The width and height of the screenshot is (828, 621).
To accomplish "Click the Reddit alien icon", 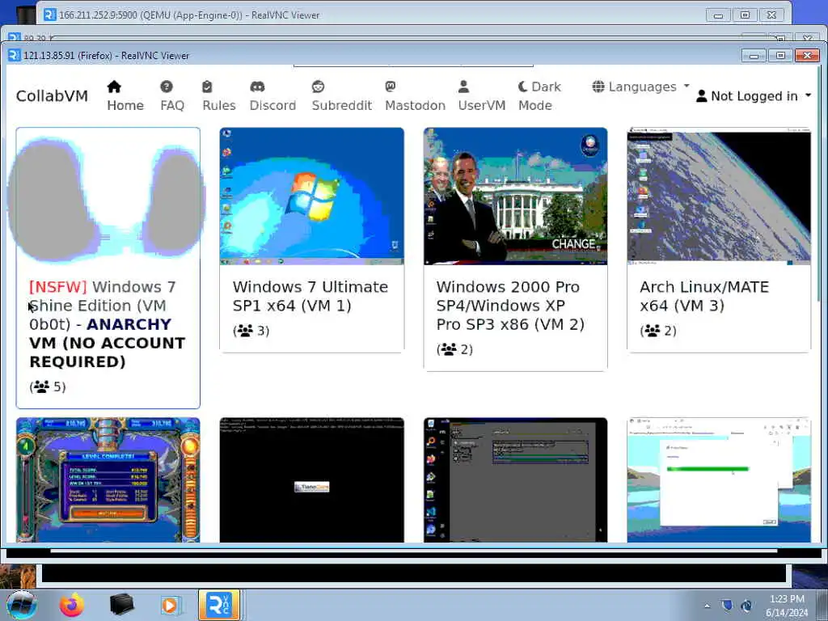I will point(318,87).
